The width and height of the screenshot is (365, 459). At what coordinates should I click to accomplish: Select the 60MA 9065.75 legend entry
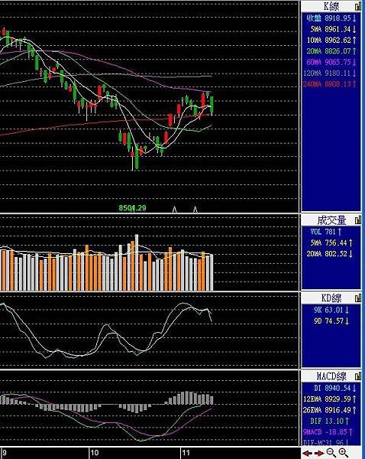(x=331, y=62)
